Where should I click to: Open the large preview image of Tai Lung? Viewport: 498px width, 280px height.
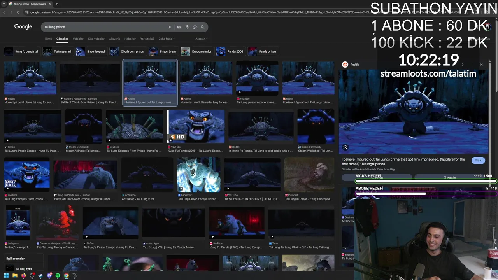pyautogui.click(x=413, y=112)
